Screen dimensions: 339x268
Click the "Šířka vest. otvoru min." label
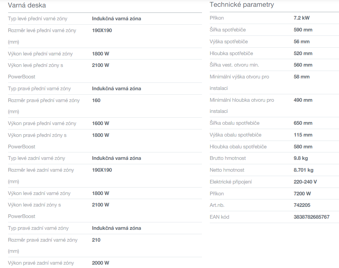[234, 65]
